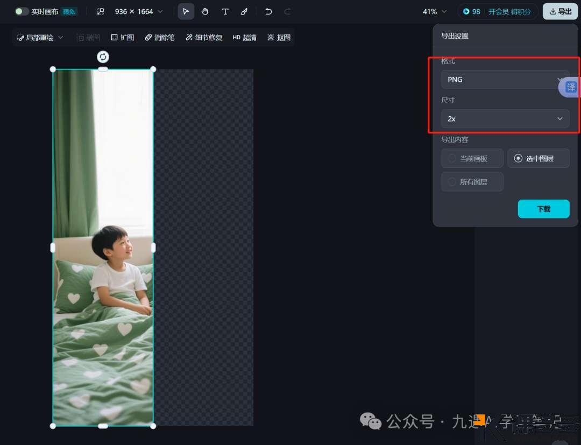Select the cursor selection tool

[186, 11]
